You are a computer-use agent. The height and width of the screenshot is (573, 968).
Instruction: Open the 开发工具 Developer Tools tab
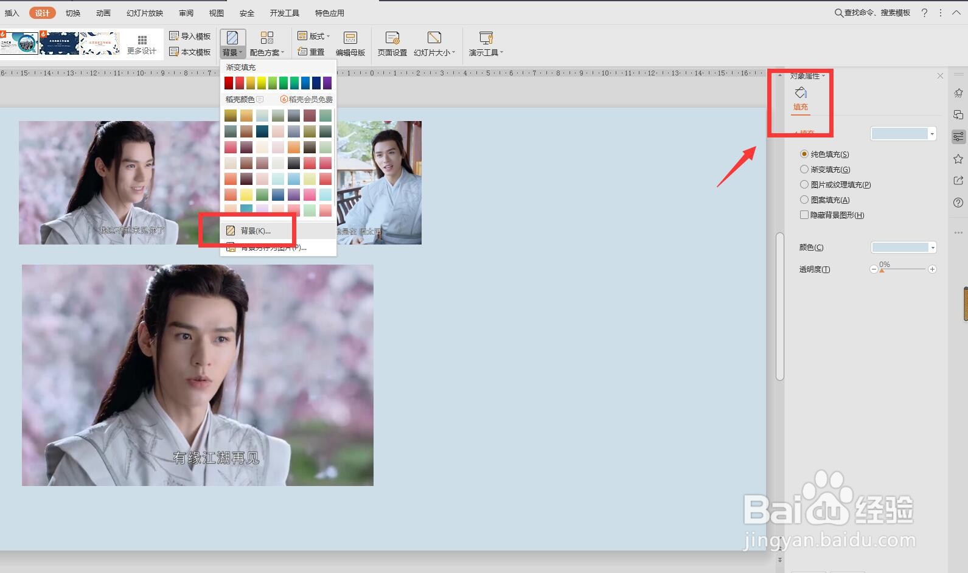(285, 13)
